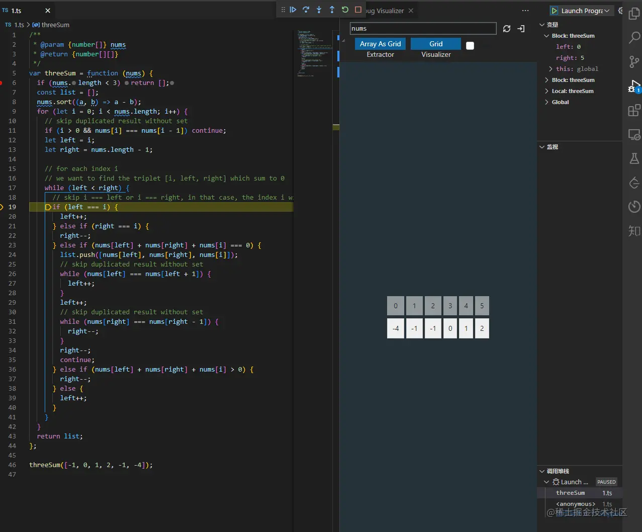Restart the debugging session
The image size is (642, 532).
click(345, 10)
